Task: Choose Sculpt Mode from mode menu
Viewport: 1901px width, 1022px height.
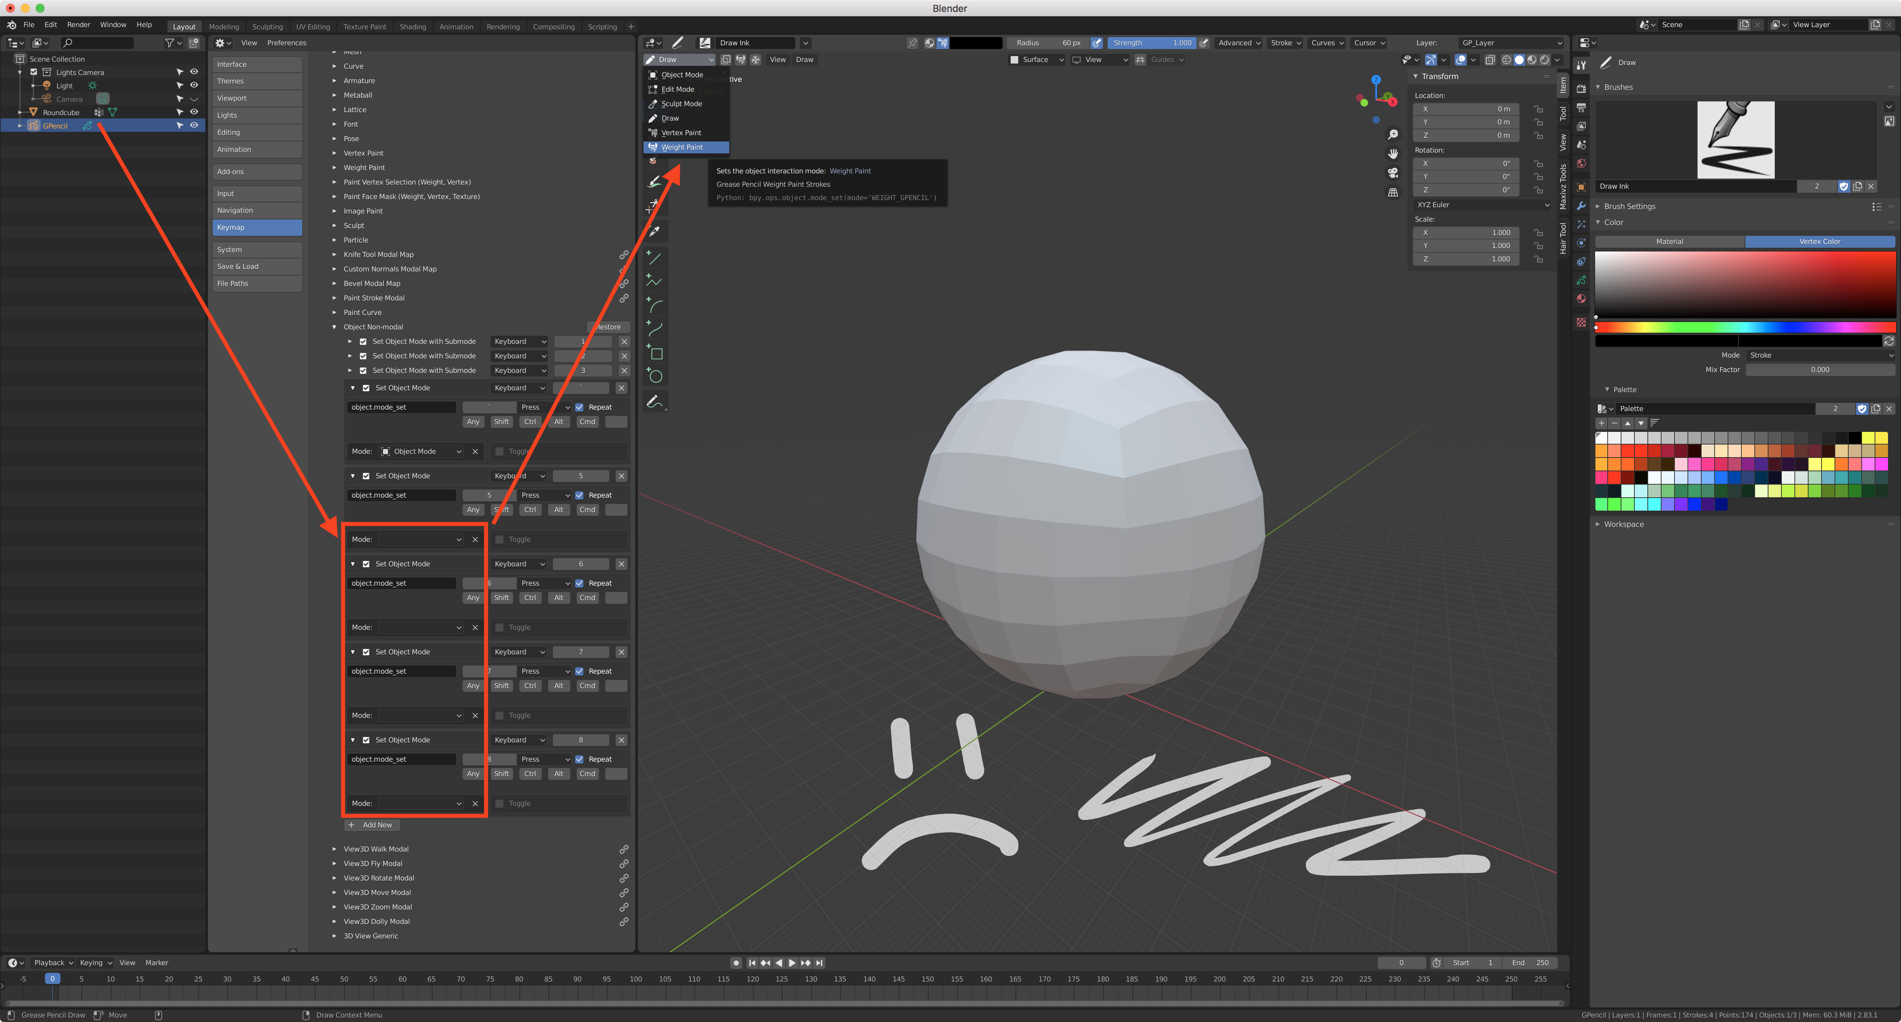Action: (685, 104)
